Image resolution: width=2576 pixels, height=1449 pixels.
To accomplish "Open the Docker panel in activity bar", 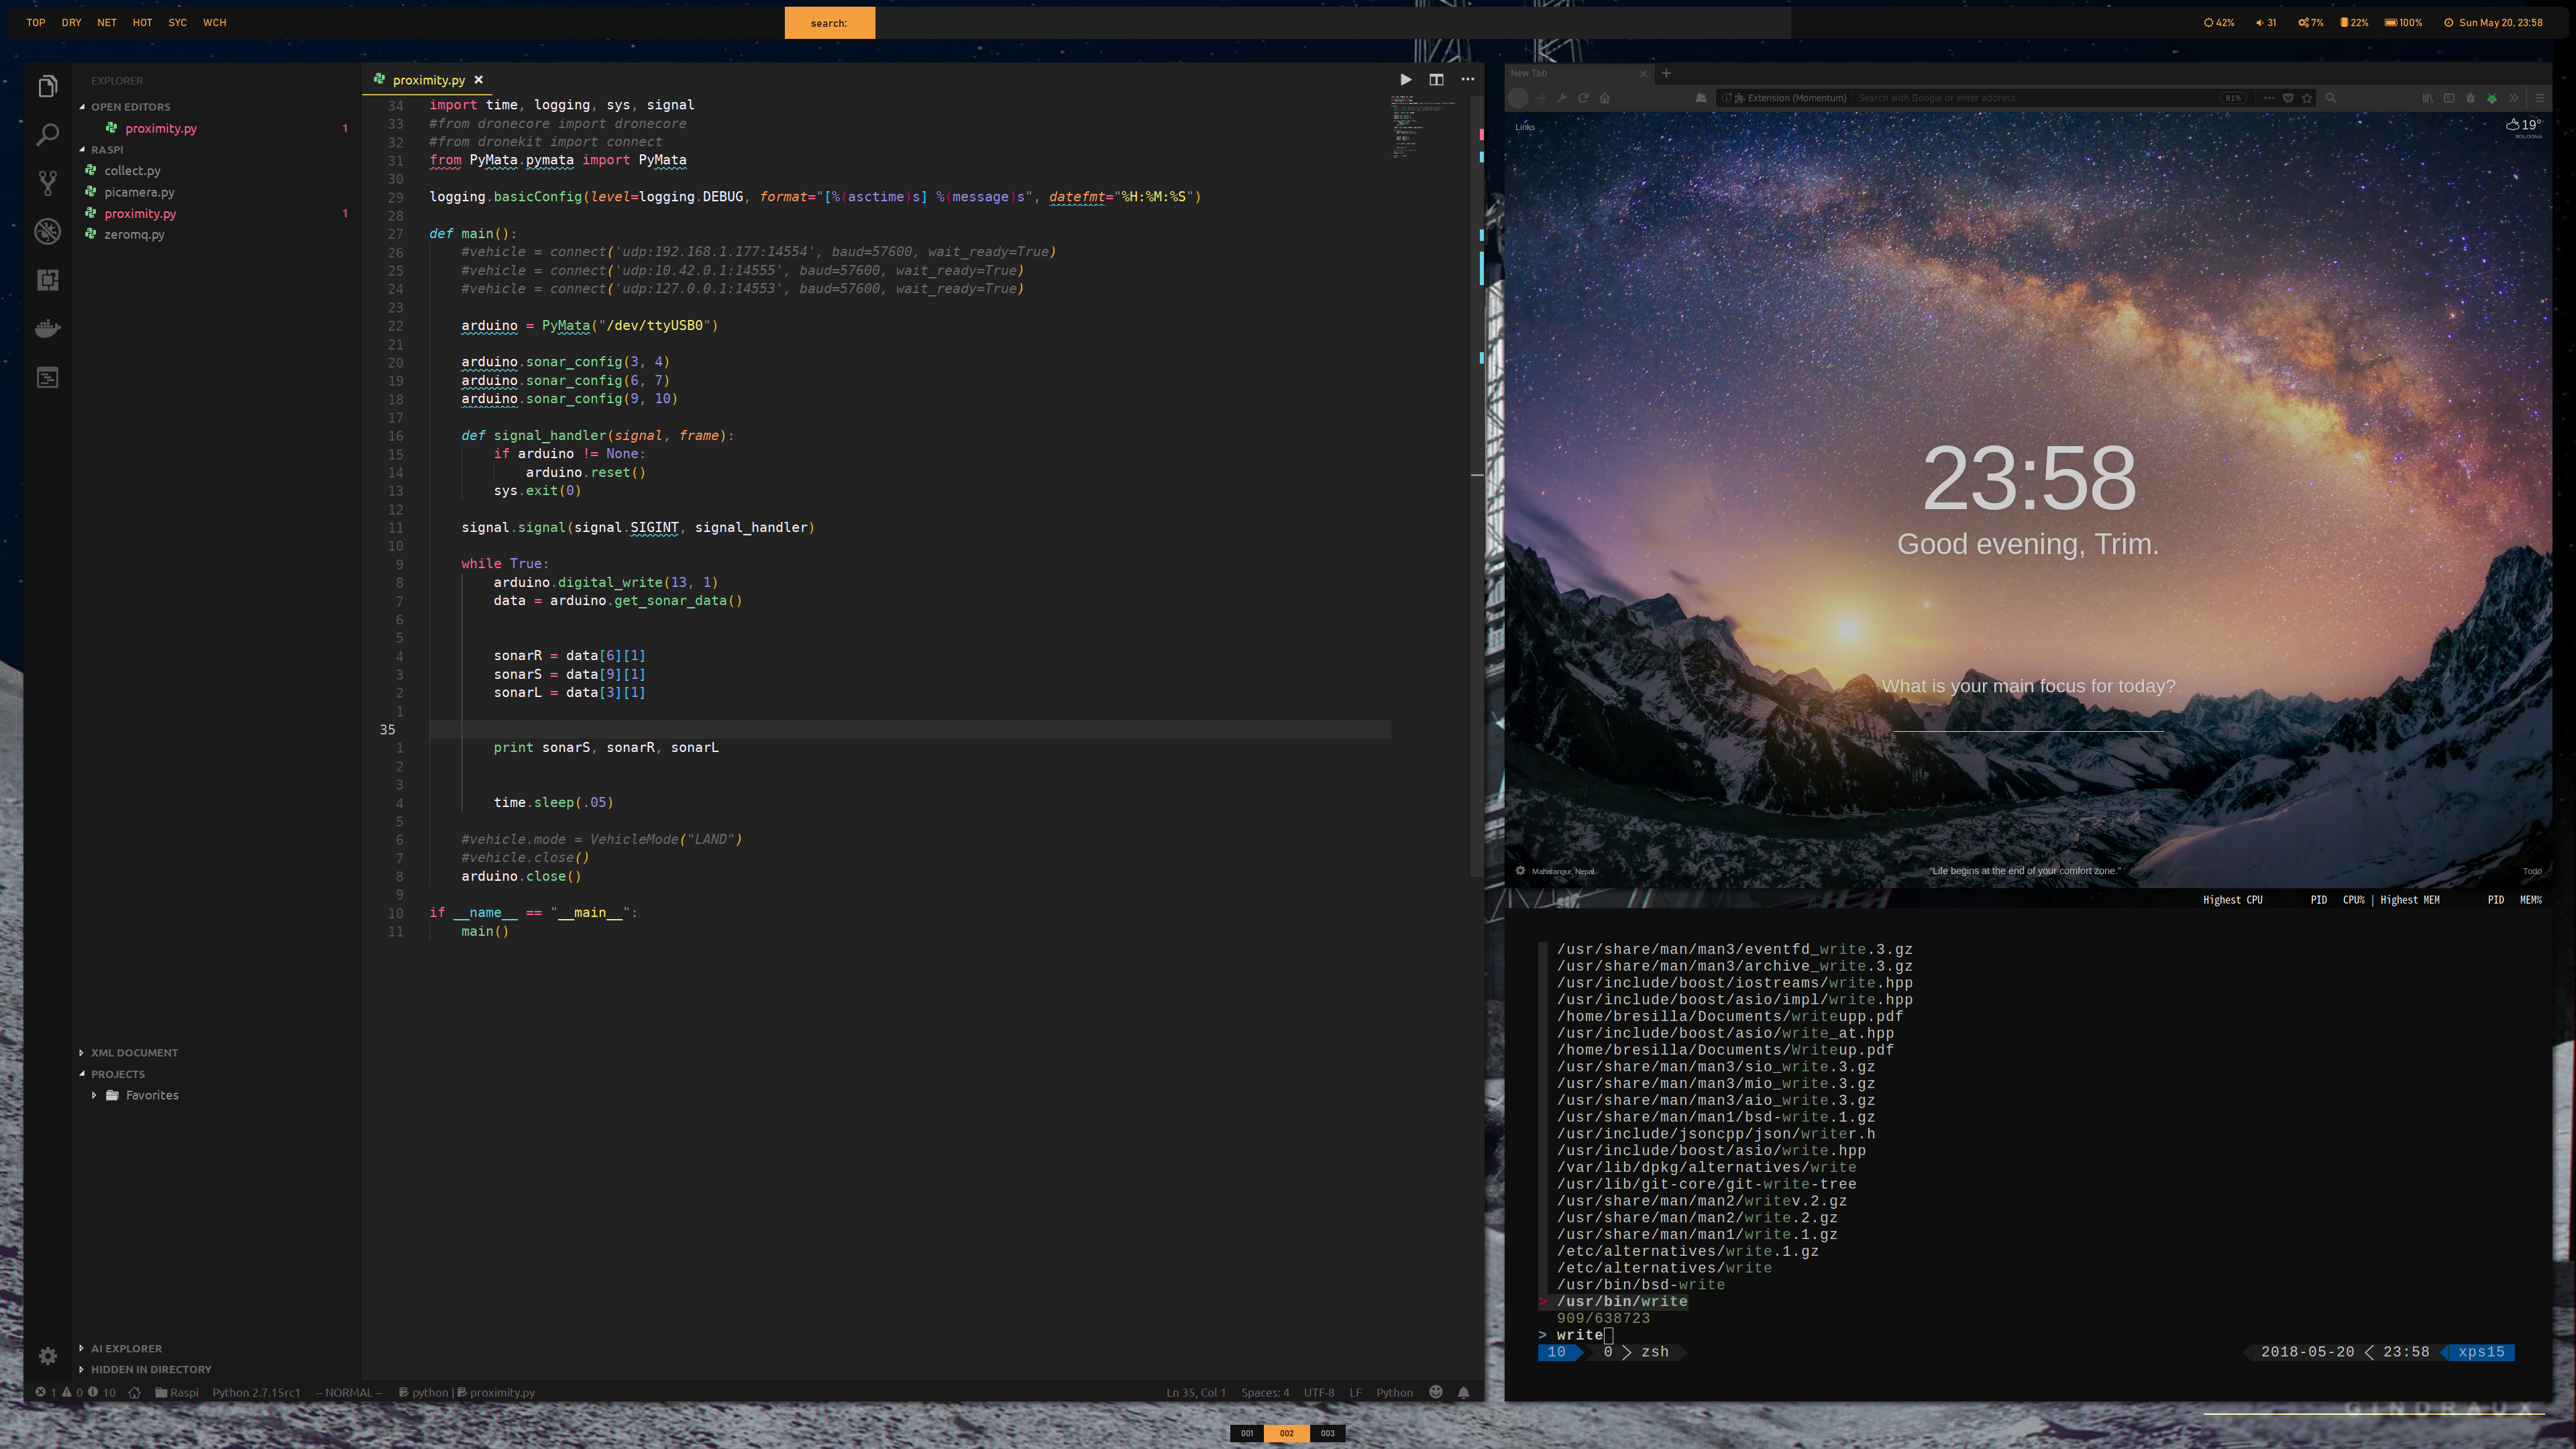I will pos(47,329).
